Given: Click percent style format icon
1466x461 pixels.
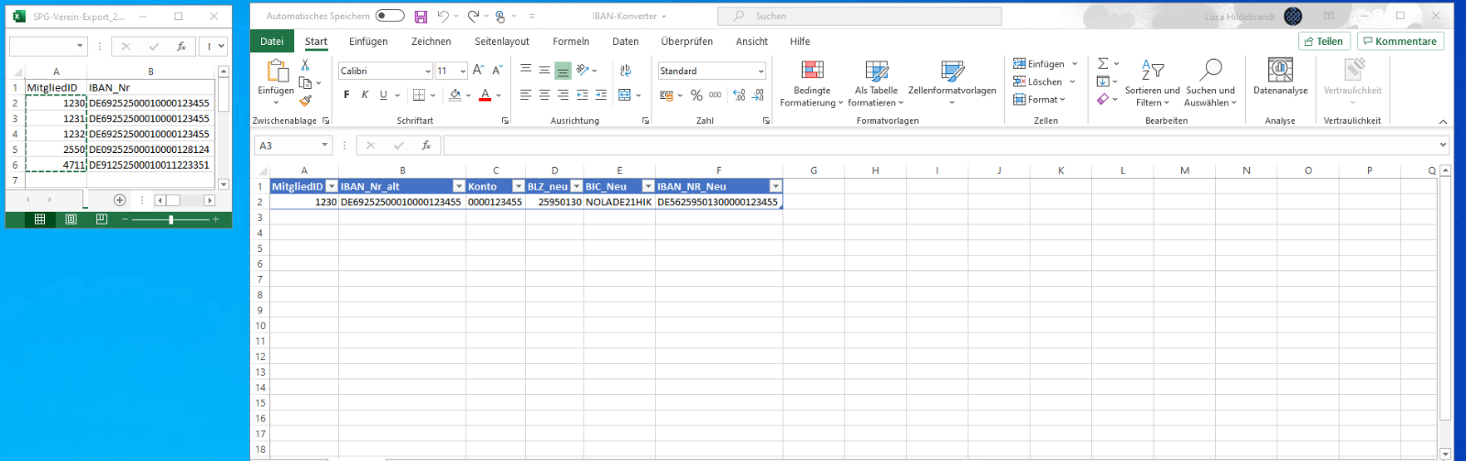Looking at the screenshot, I should 696,95.
